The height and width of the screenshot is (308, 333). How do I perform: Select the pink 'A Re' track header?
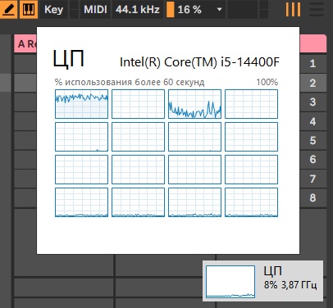coord(25,43)
